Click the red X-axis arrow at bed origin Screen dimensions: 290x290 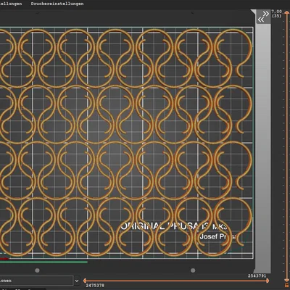[5, 259]
